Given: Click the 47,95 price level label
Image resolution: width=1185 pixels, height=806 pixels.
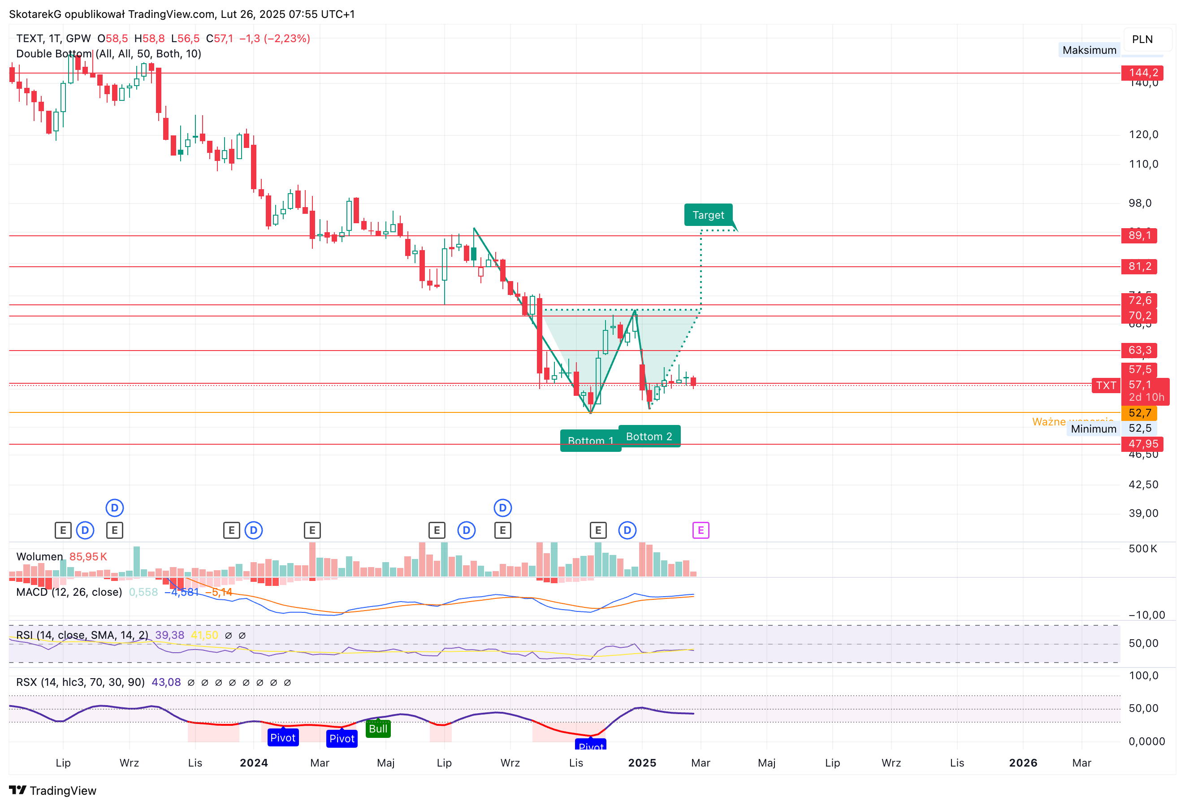Looking at the screenshot, I should (x=1142, y=444).
